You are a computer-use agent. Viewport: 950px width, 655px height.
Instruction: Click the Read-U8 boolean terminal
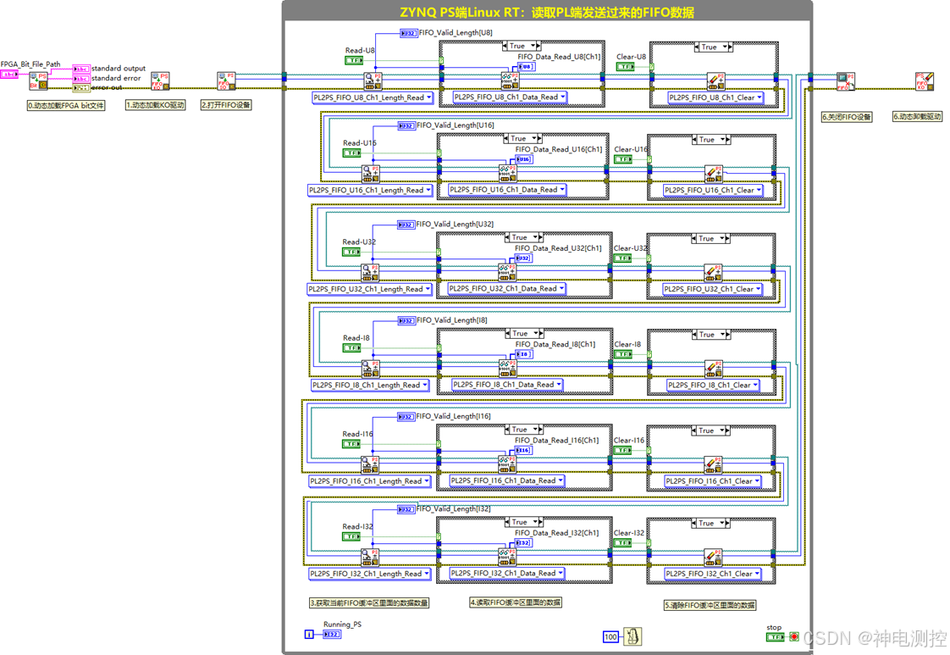click(354, 60)
